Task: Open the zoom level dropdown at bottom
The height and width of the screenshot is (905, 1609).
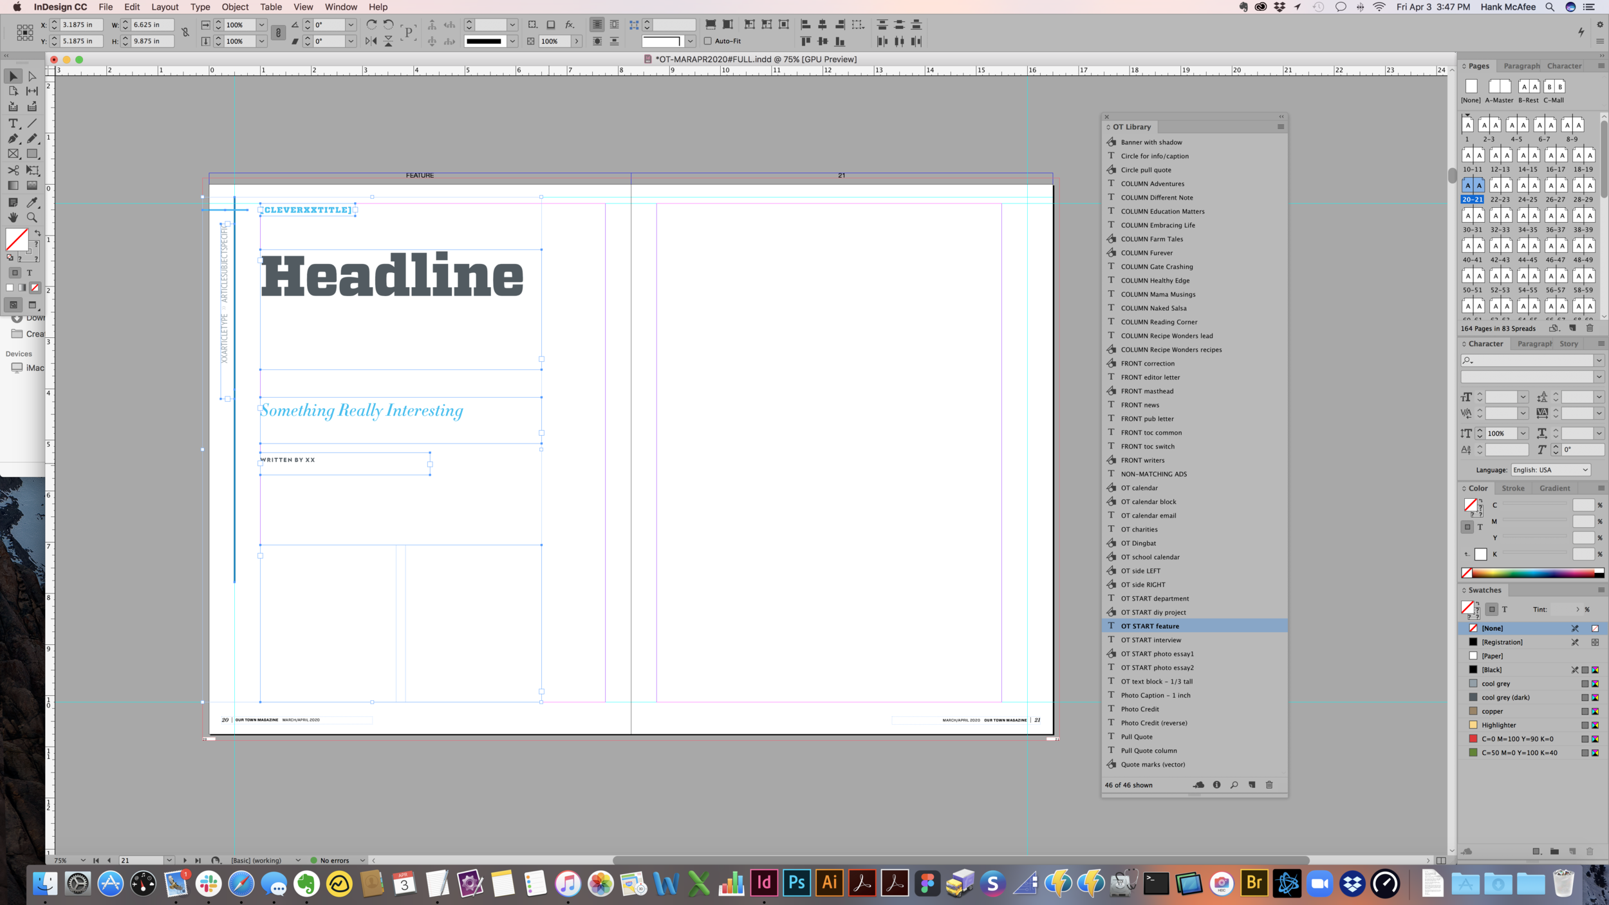Action: (x=83, y=860)
